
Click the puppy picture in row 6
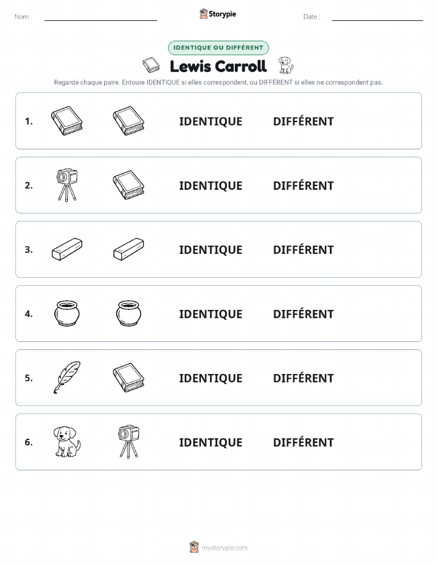coord(67,442)
